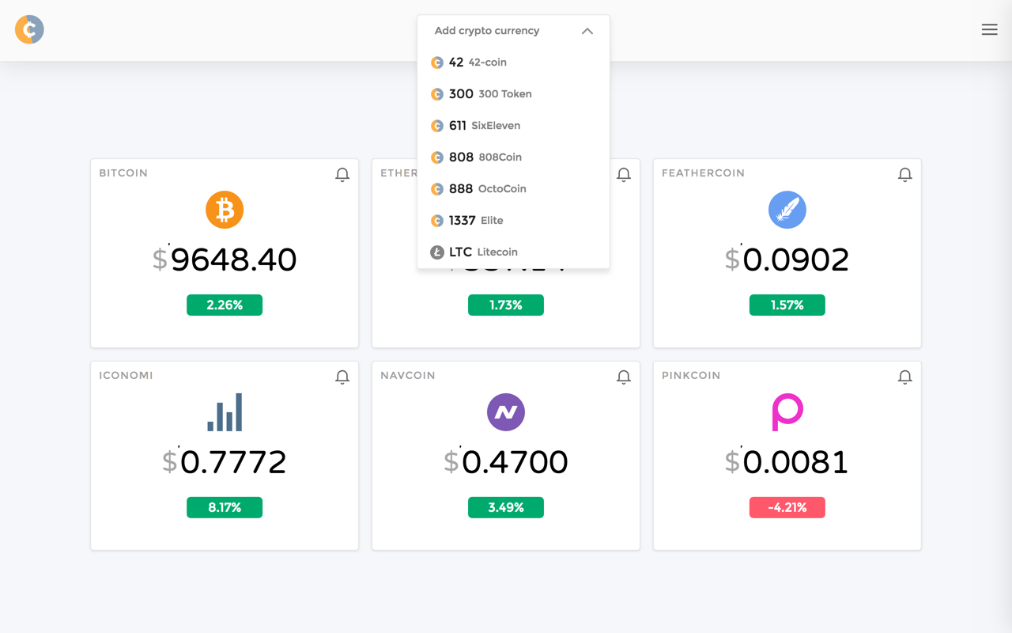Click Navcoin 3.49% change badge
1012x633 pixels.
(506, 507)
